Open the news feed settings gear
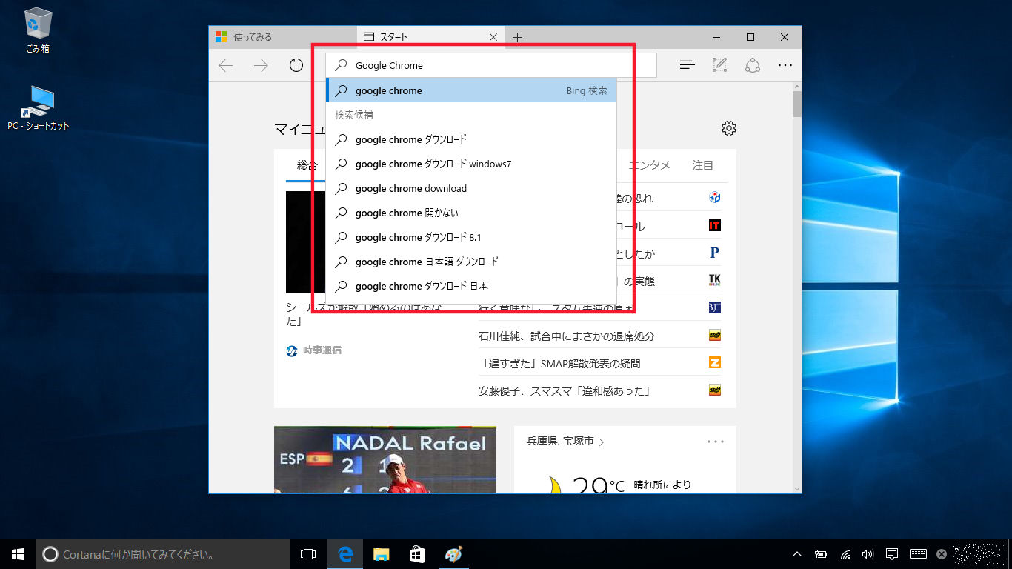Screen dimensions: 1012x569 pyautogui.click(x=729, y=128)
